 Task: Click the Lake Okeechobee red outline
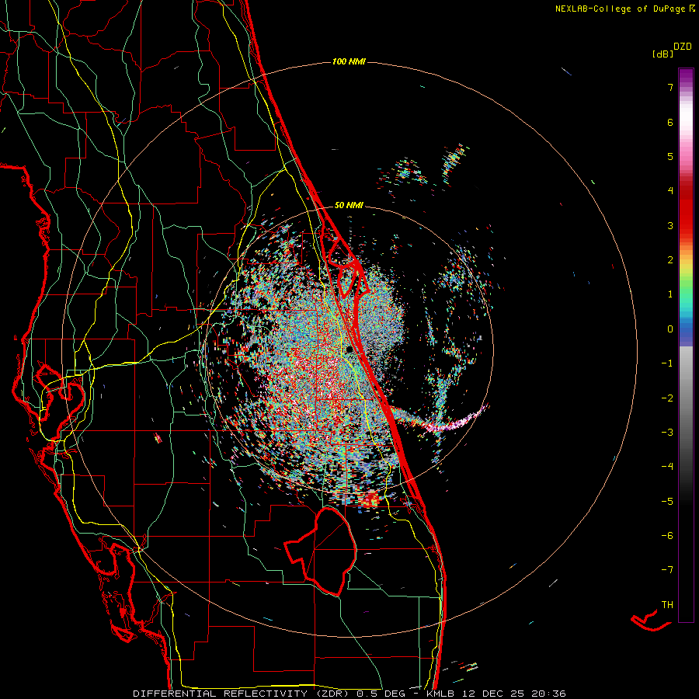point(322,551)
